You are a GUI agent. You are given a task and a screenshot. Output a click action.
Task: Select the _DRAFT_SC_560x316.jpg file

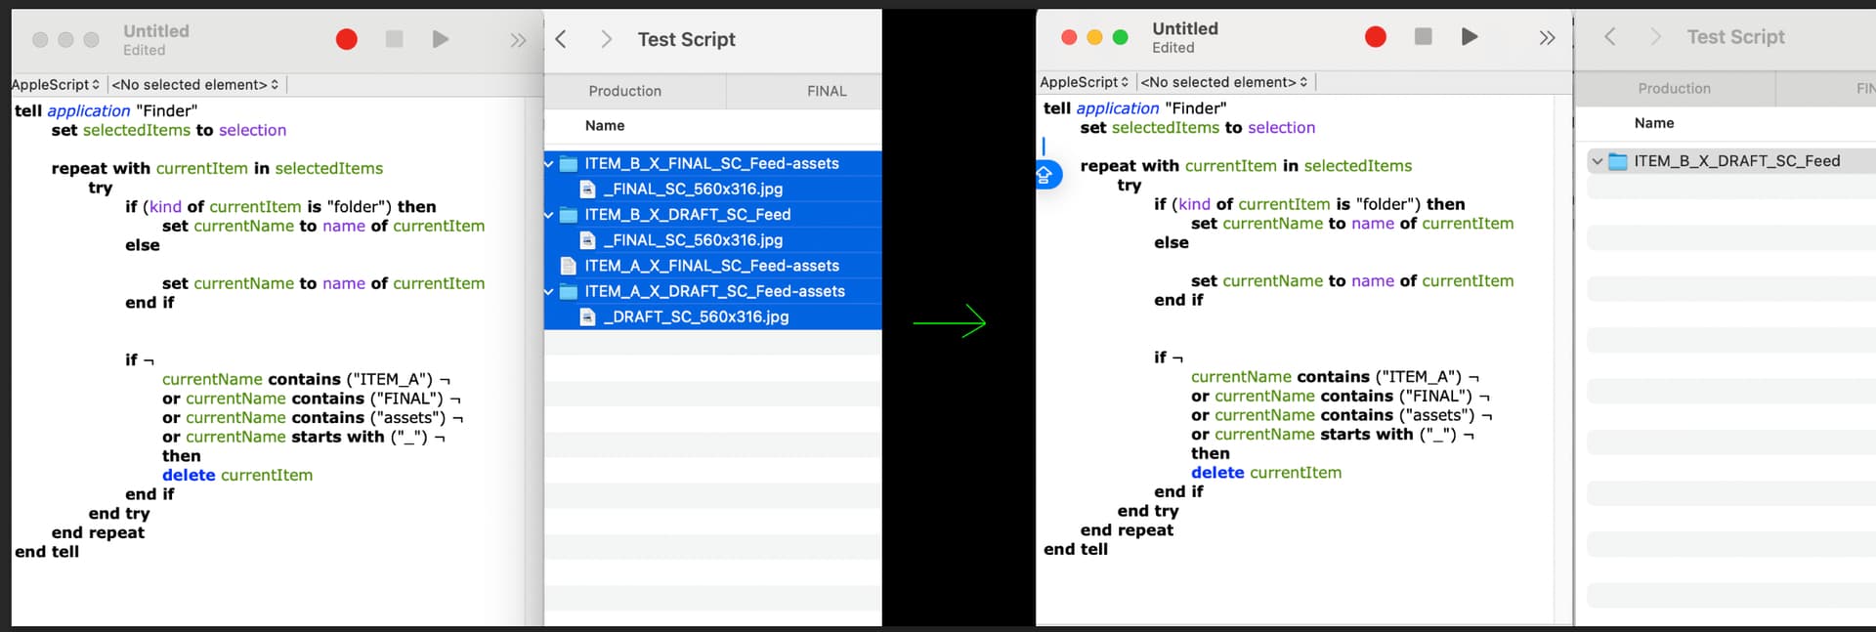tap(696, 316)
